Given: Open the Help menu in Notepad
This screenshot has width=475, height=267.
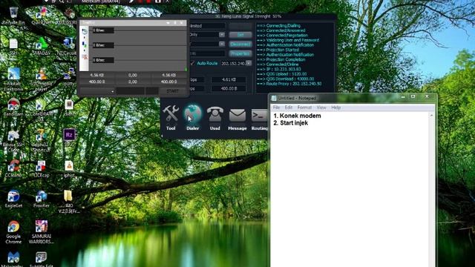Looking at the screenshot, I should point(336,108).
